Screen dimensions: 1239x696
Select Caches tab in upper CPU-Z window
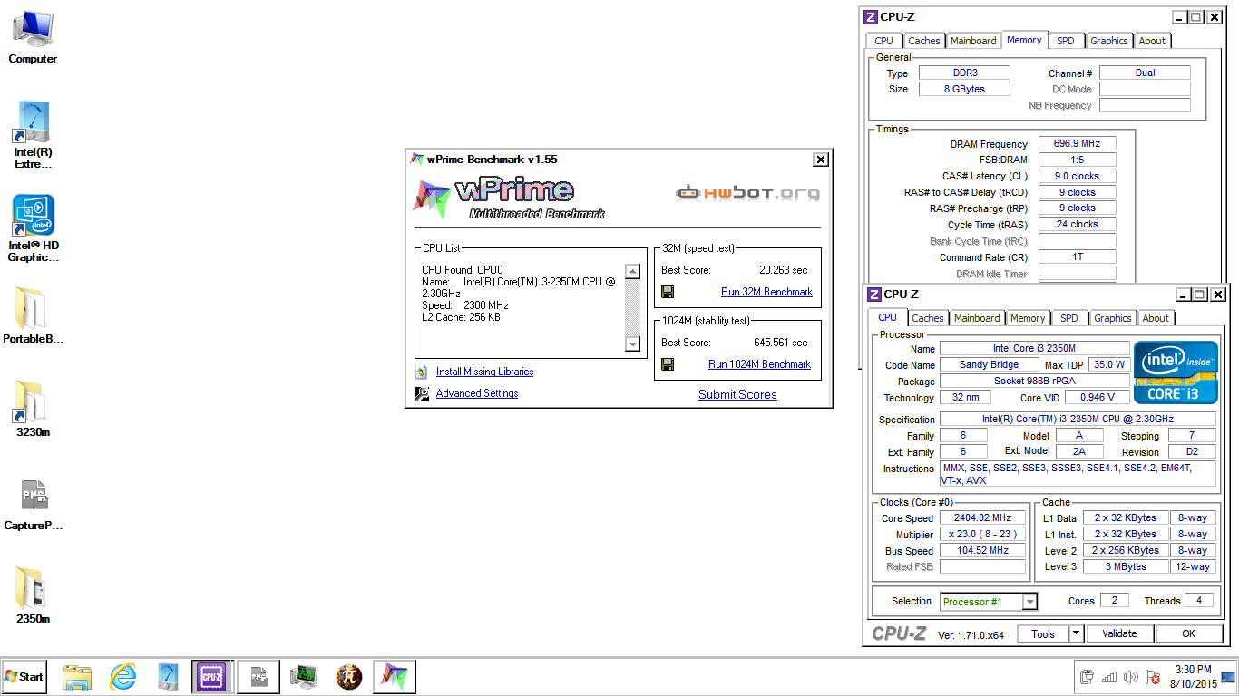pos(924,41)
